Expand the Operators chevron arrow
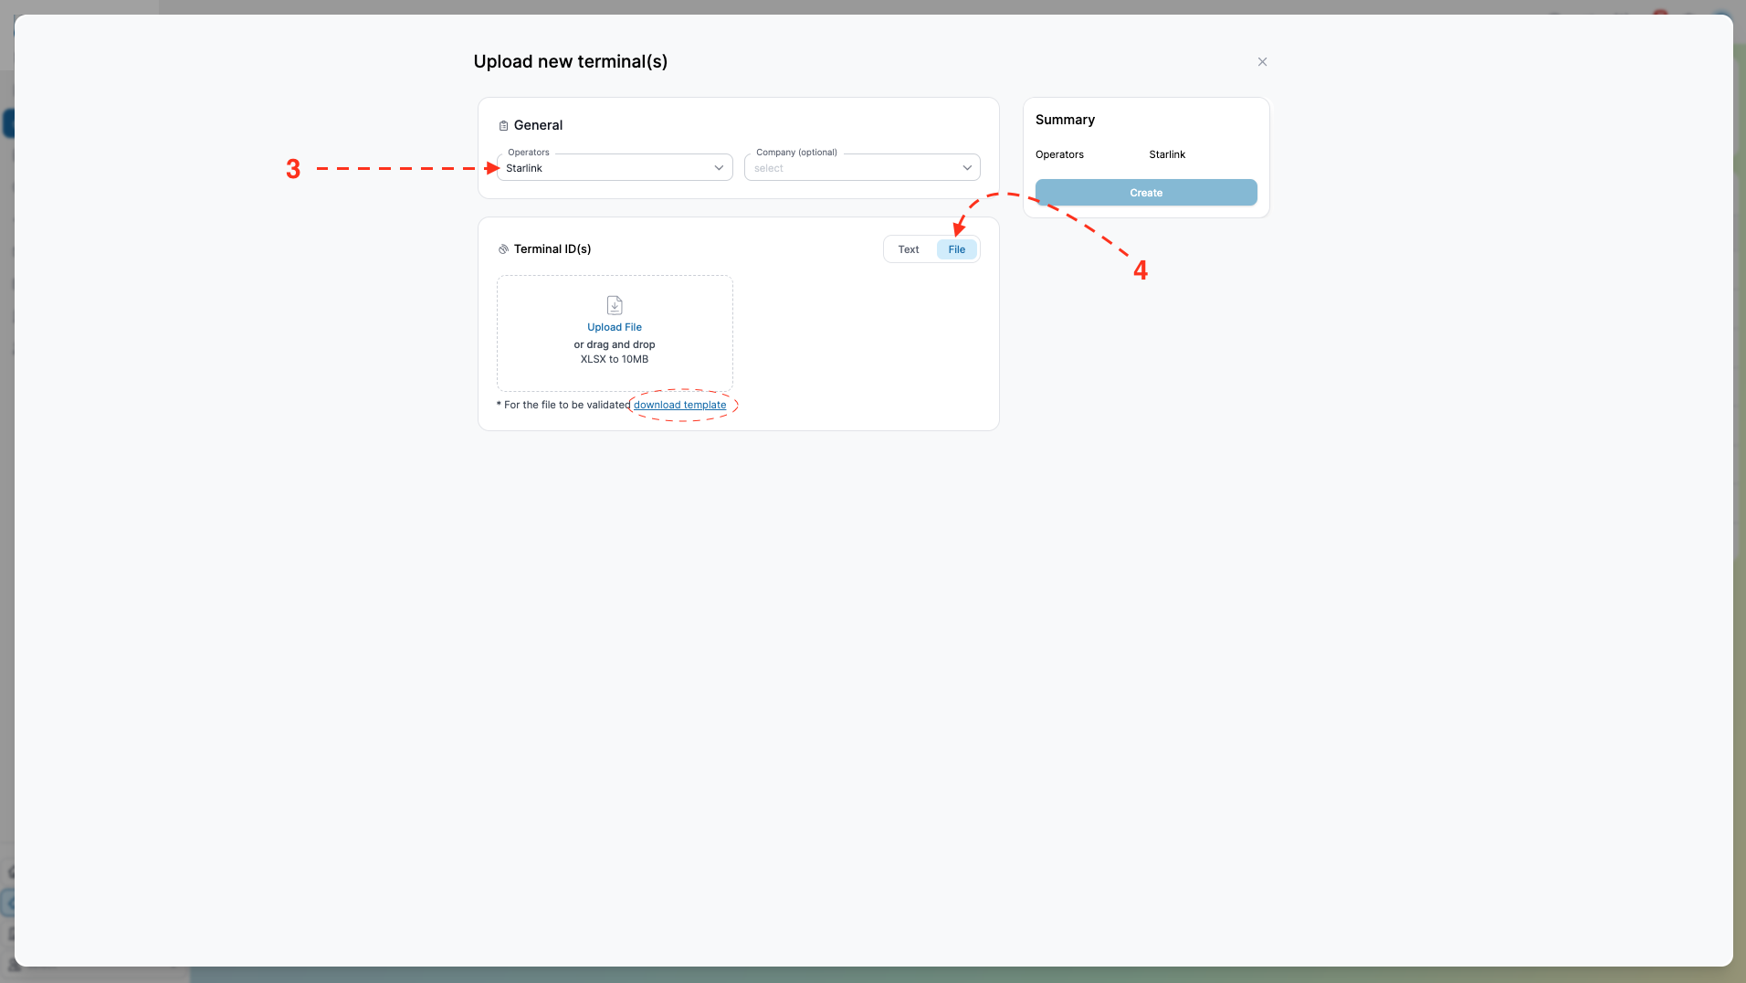 pos(719,168)
